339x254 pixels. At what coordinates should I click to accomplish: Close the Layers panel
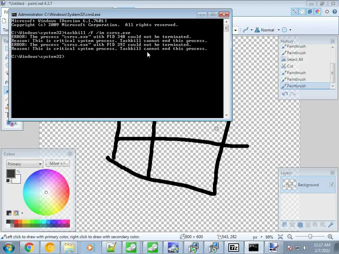tap(332, 173)
